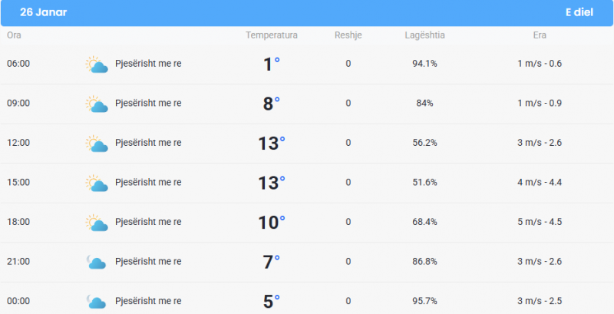Click the partly cloudy sun icon at 06:00
The width and height of the screenshot is (614, 314).
(97, 64)
